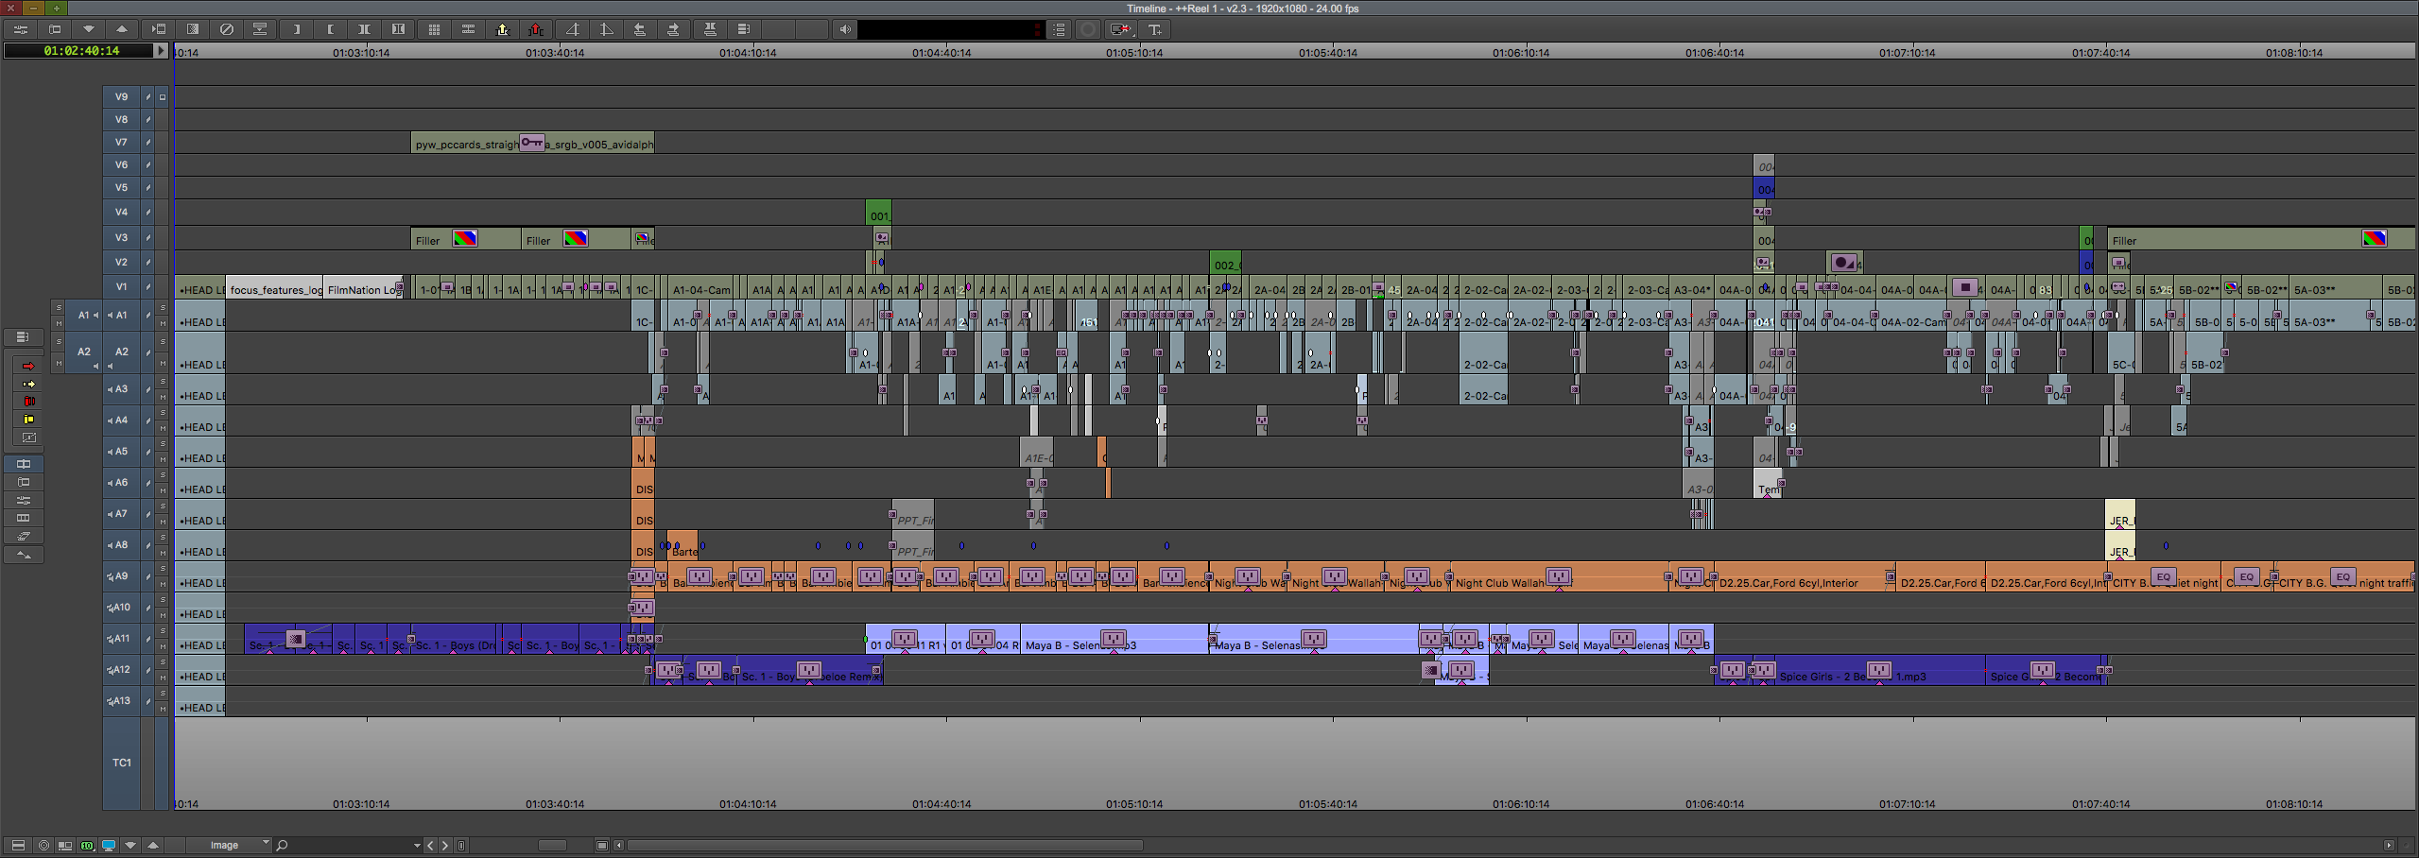Click the up triangle in bottom bar

tap(152, 845)
